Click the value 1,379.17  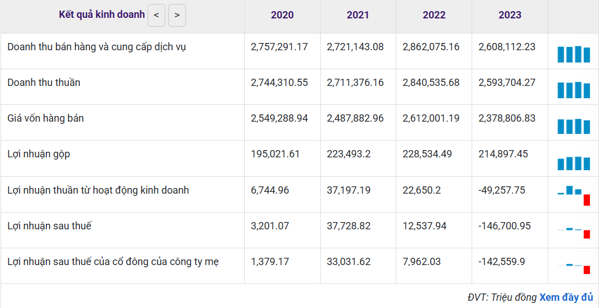coord(270,262)
